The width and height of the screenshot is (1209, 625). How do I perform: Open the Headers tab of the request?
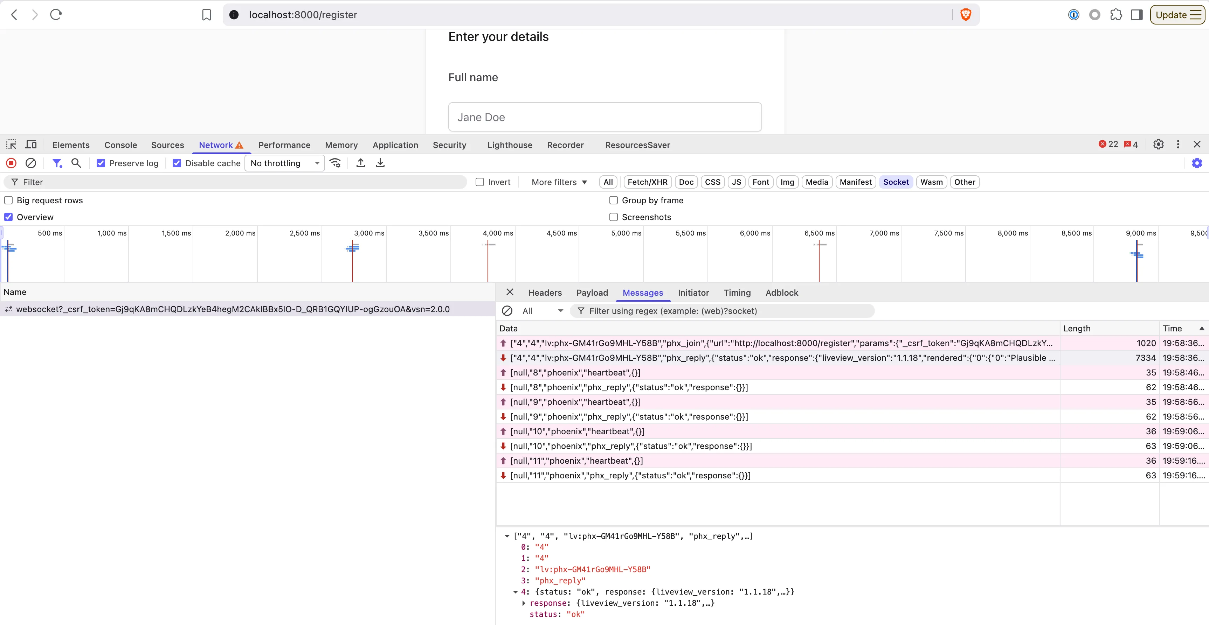(x=544, y=293)
